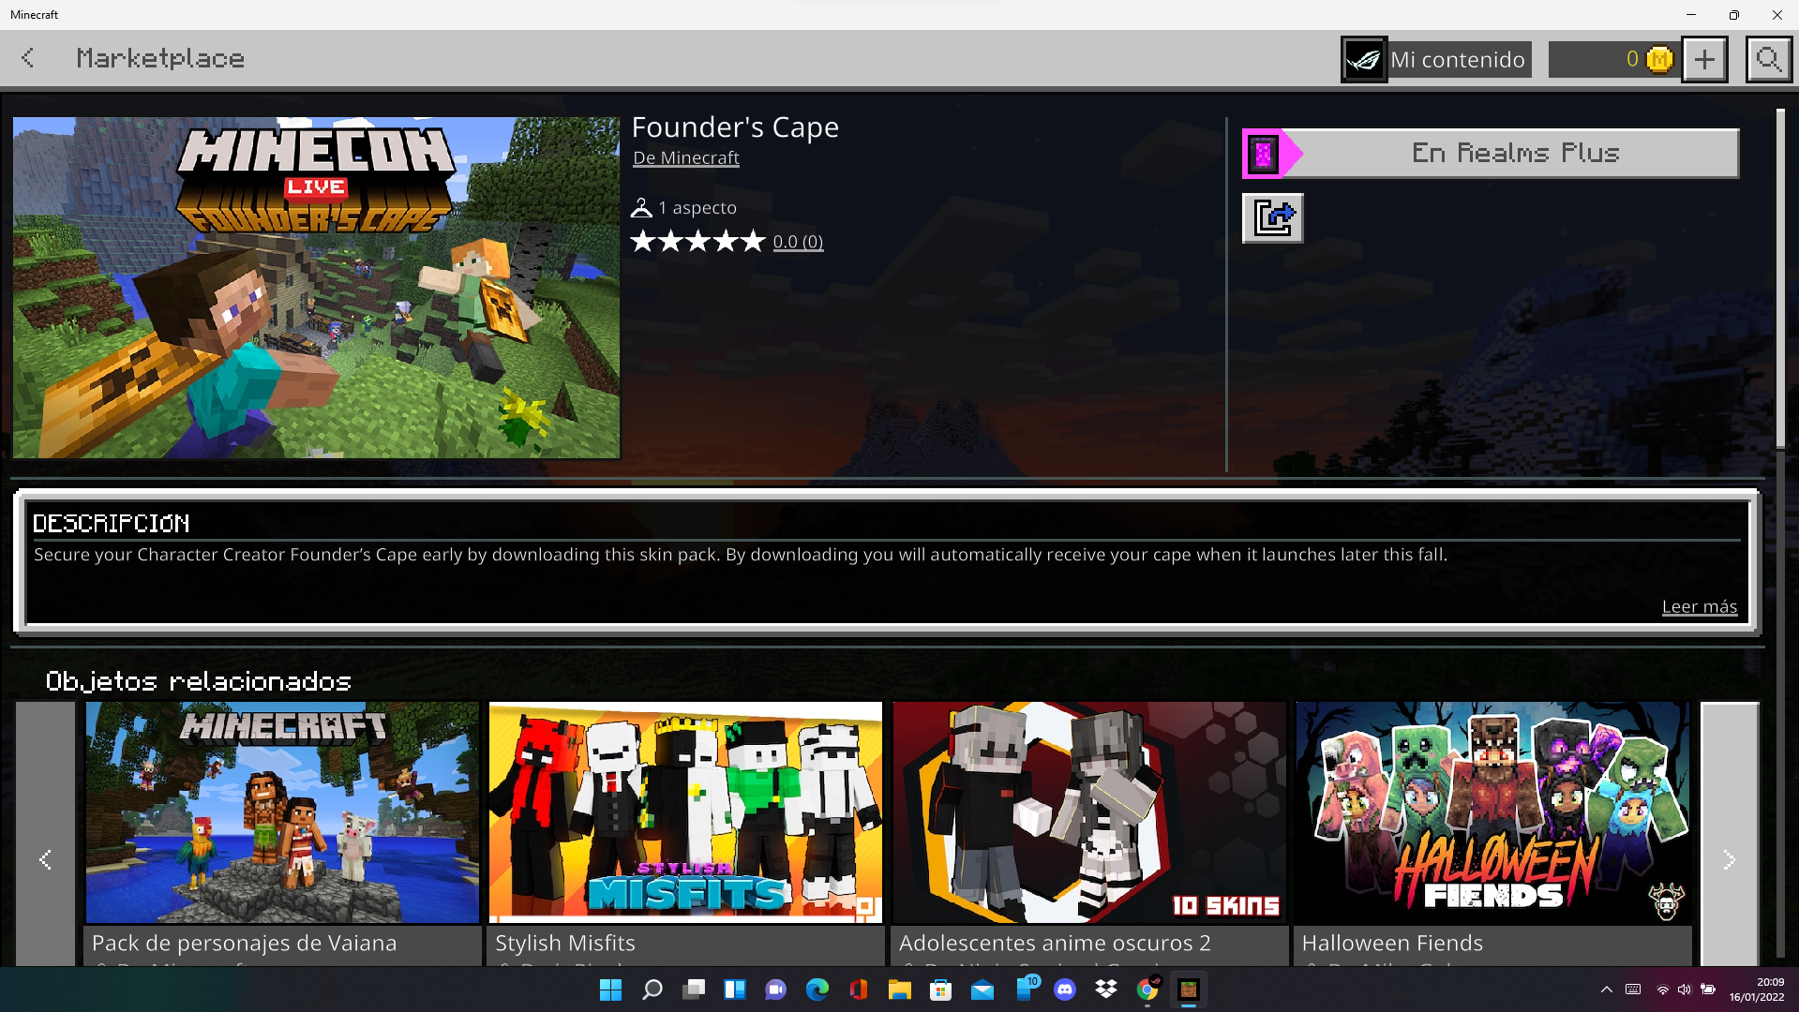Open the Mi contenido section
Image resolution: width=1799 pixels, height=1012 pixels.
1458,60
